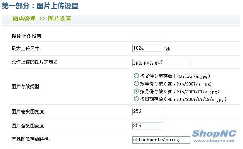
Task: Open the 图片设置 breadcrumb link
Action: pyautogui.click(x=60, y=19)
